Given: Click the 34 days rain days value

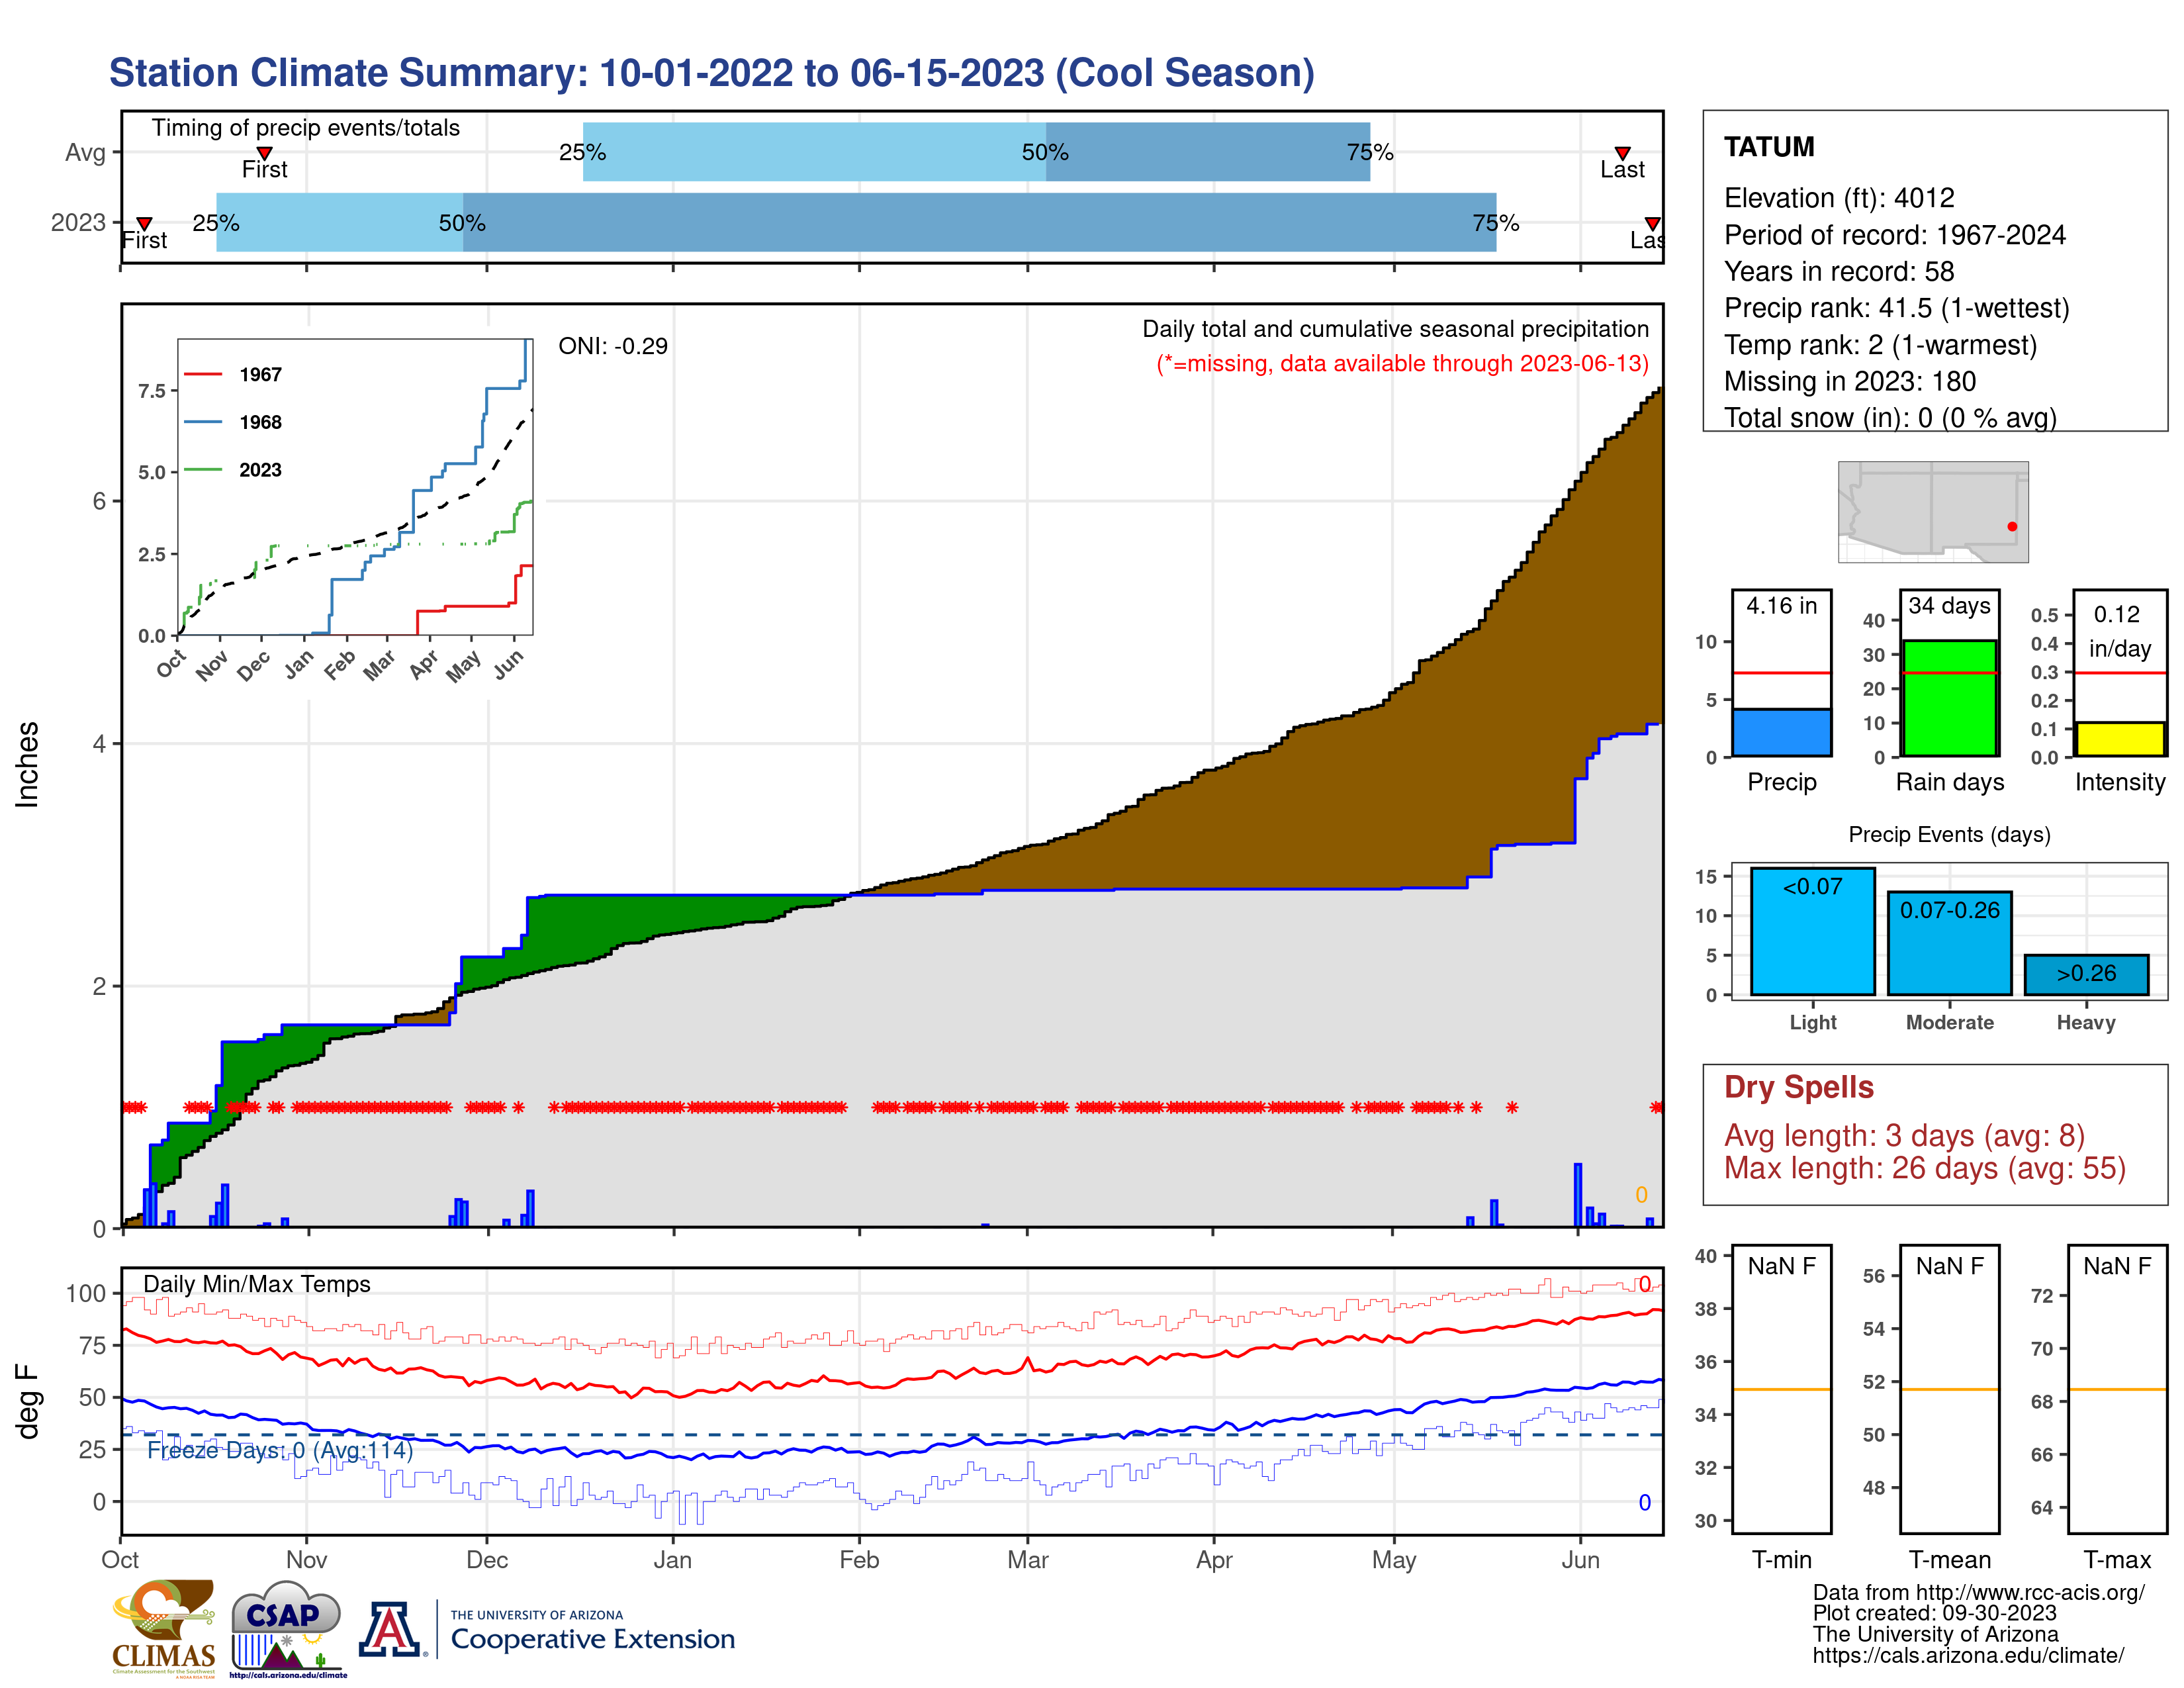Looking at the screenshot, I should click(1949, 606).
